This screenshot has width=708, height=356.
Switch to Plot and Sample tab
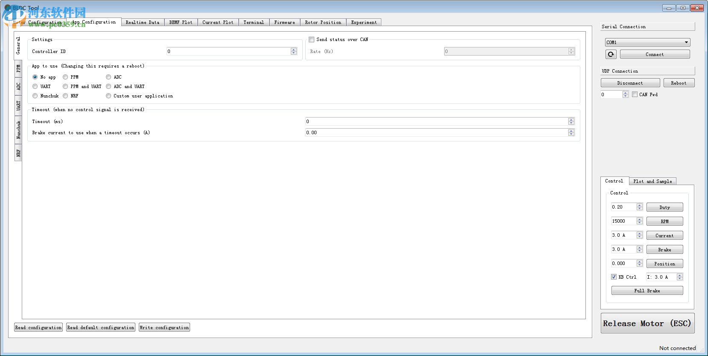click(x=652, y=181)
